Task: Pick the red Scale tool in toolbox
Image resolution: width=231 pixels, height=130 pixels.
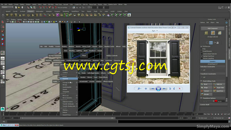Action: 3,44
